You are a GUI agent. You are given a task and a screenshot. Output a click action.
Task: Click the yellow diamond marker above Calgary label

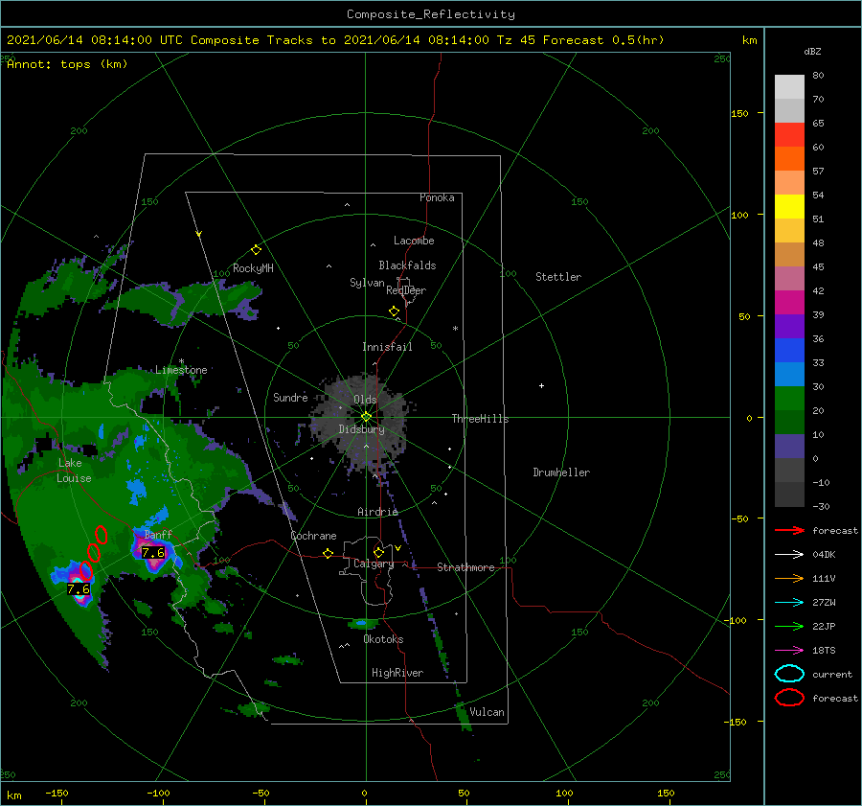point(378,552)
